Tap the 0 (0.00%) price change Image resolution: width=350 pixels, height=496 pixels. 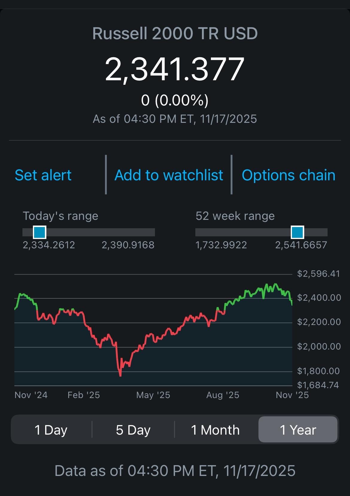175,100
